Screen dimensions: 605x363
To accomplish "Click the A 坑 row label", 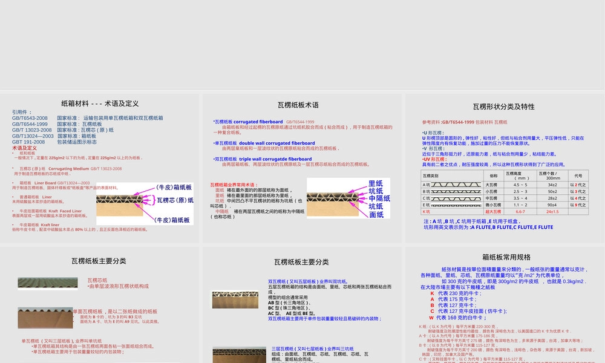I will point(427,185).
